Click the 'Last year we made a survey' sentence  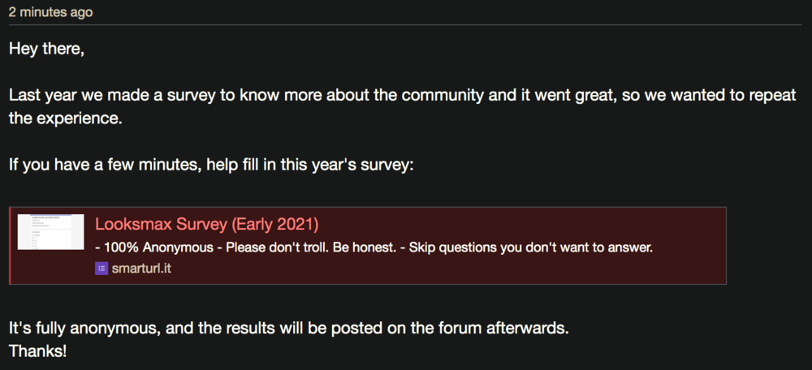tap(162, 94)
